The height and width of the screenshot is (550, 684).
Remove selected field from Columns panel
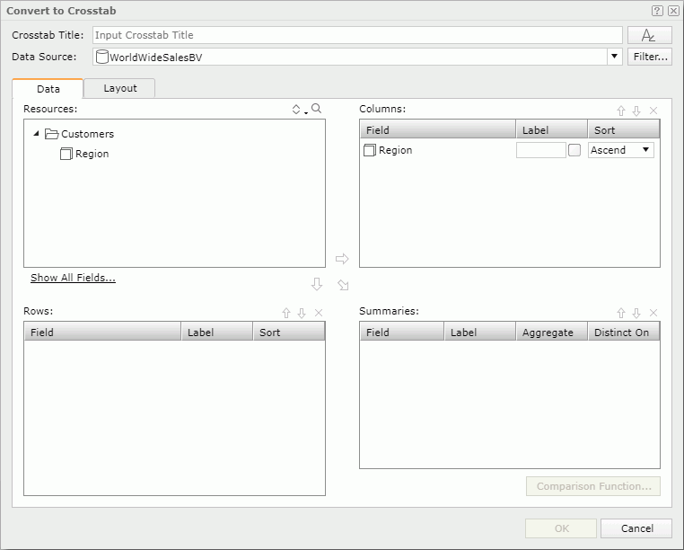653,111
